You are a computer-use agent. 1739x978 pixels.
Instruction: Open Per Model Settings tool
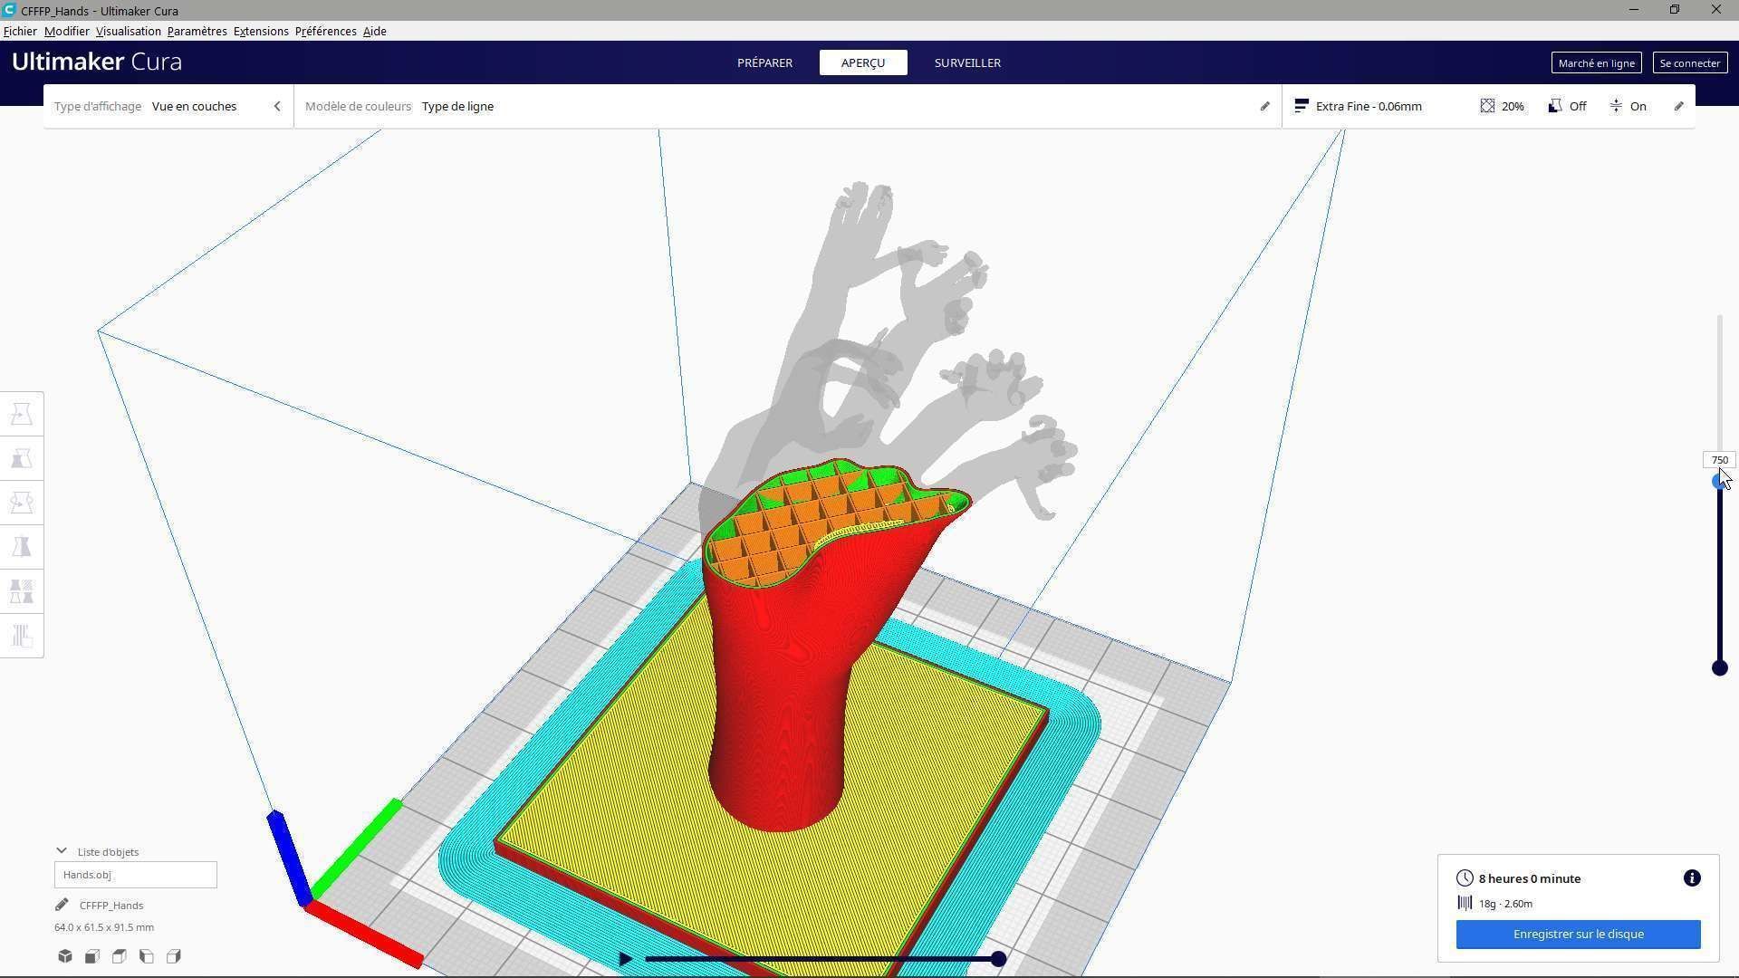tap(22, 591)
